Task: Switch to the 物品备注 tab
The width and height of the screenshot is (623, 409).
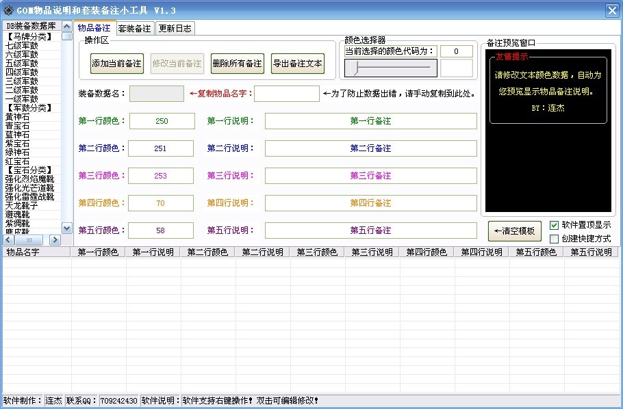Action: [94, 28]
